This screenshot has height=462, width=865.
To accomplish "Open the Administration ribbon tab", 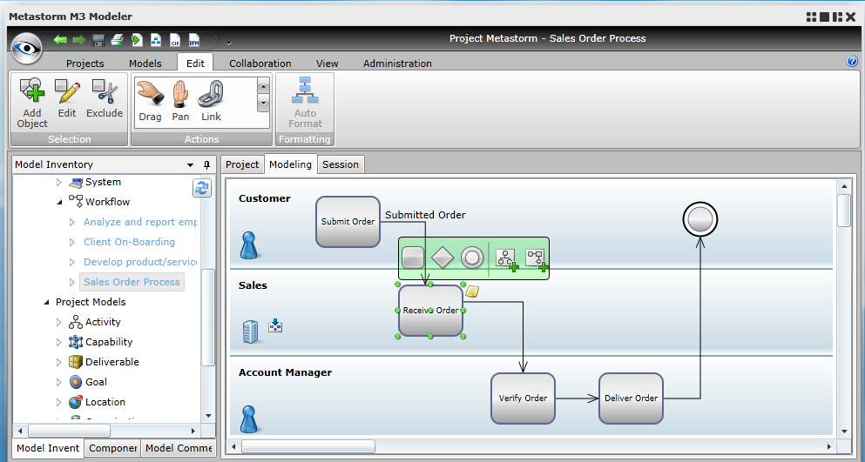I will pyautogui.click(x=397, y=64).
